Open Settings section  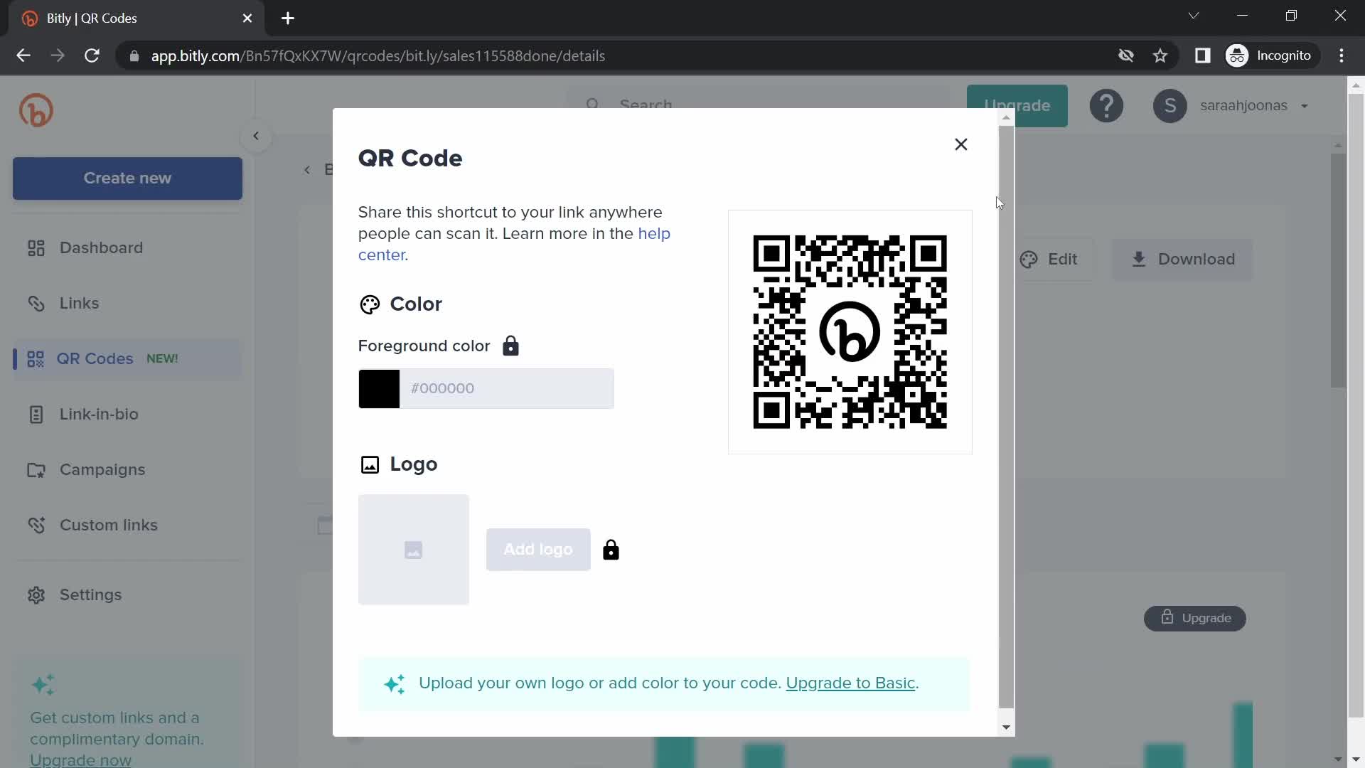(91, 594)
